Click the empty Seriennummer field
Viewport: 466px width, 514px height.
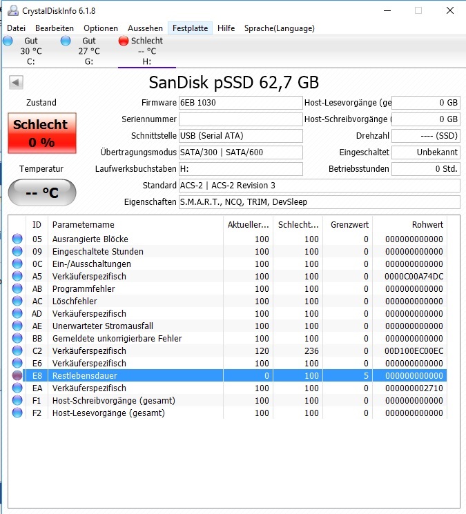pyautogui.click(x=241, y=119)
